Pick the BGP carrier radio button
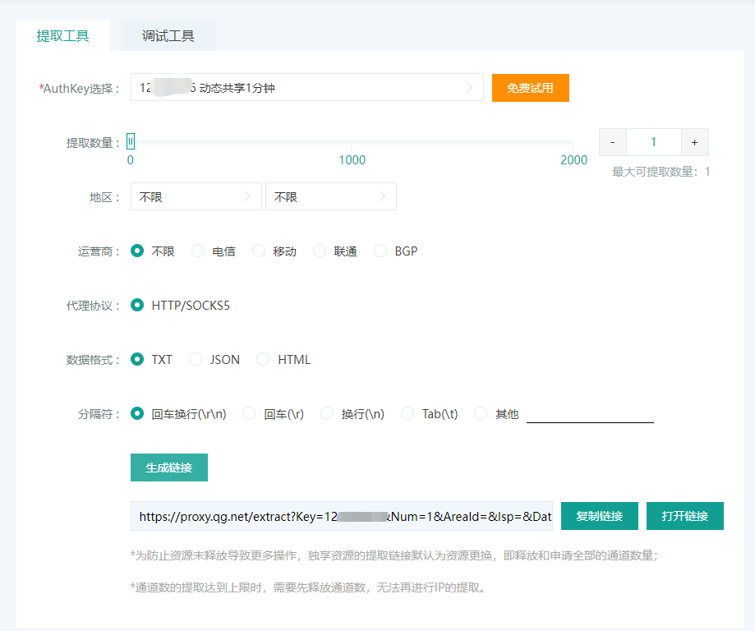Image resolution: width=755 pixels, height=631 pixels. coord(380,251)
